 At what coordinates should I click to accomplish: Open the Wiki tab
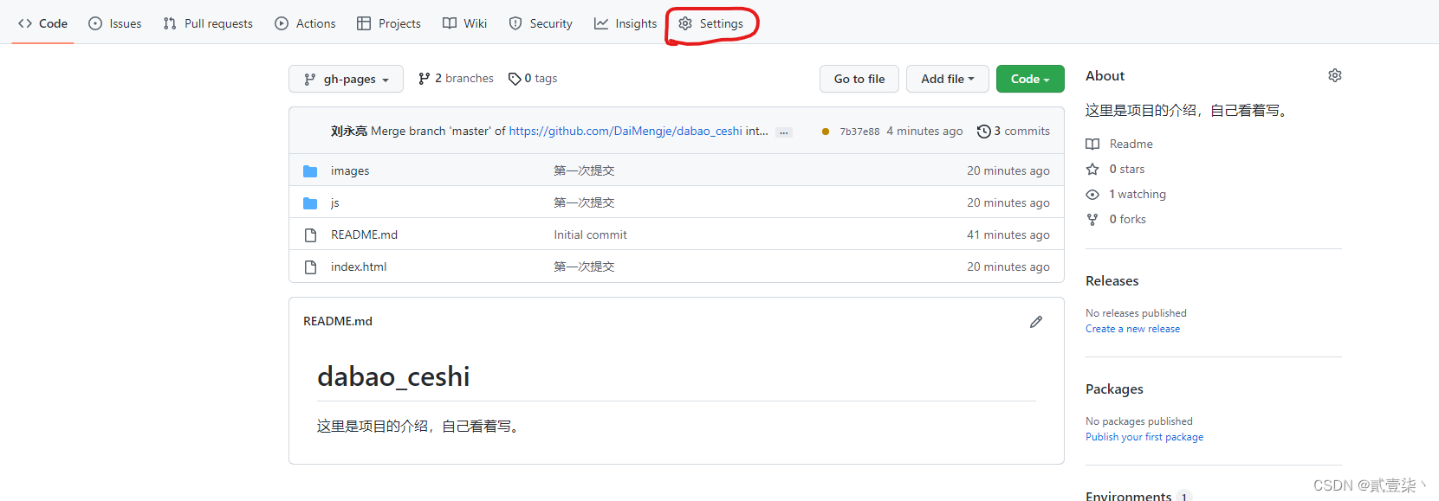pos(465,23)
